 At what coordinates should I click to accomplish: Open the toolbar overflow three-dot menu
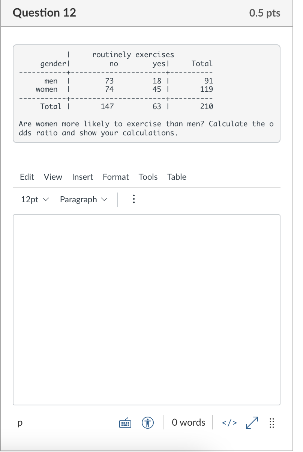click(134, 199)
